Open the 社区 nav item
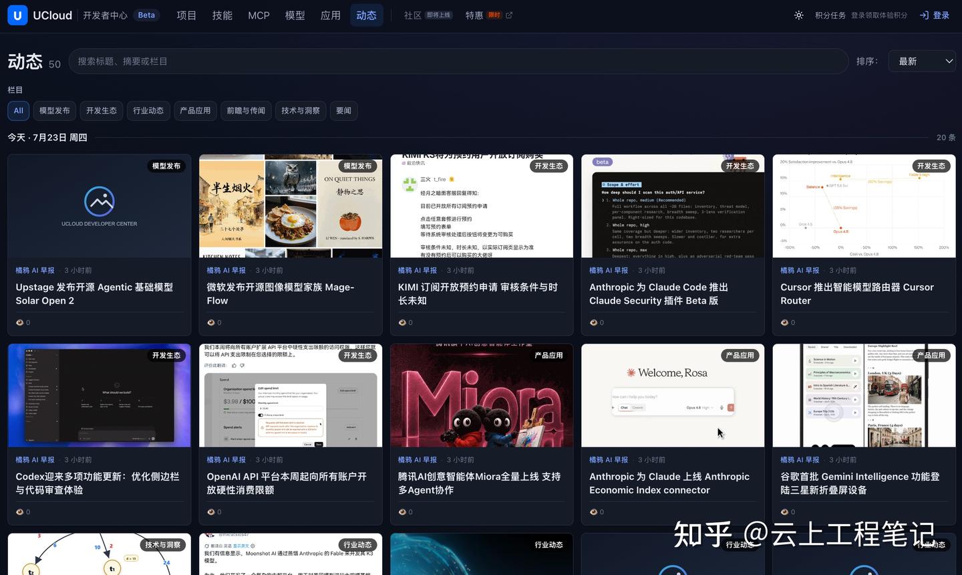Viewport: 962px width, 575px height. 428,15
